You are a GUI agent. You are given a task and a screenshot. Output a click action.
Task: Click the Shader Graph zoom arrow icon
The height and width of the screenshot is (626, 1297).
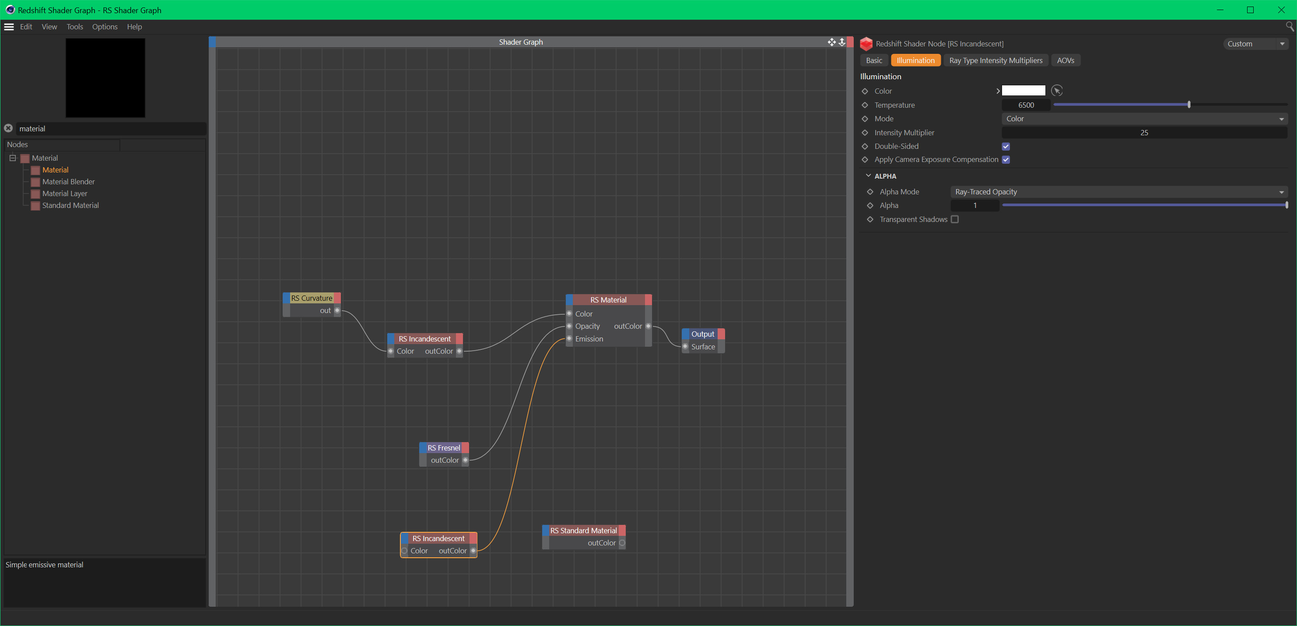point(842,42)
